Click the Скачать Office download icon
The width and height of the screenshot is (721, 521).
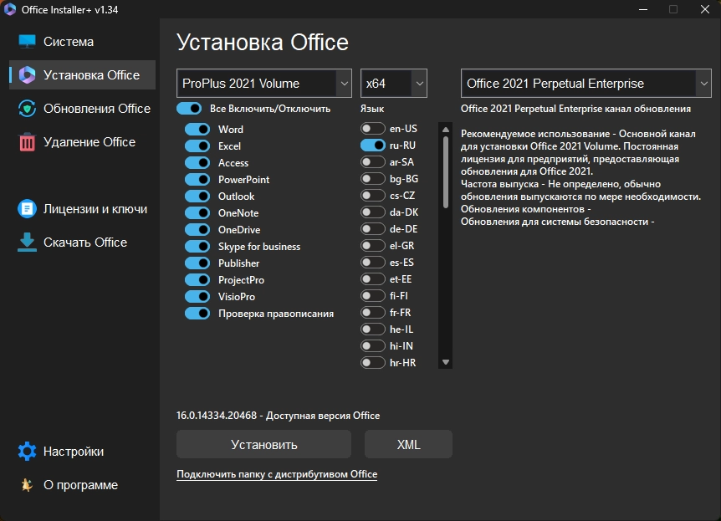point(28,243)
